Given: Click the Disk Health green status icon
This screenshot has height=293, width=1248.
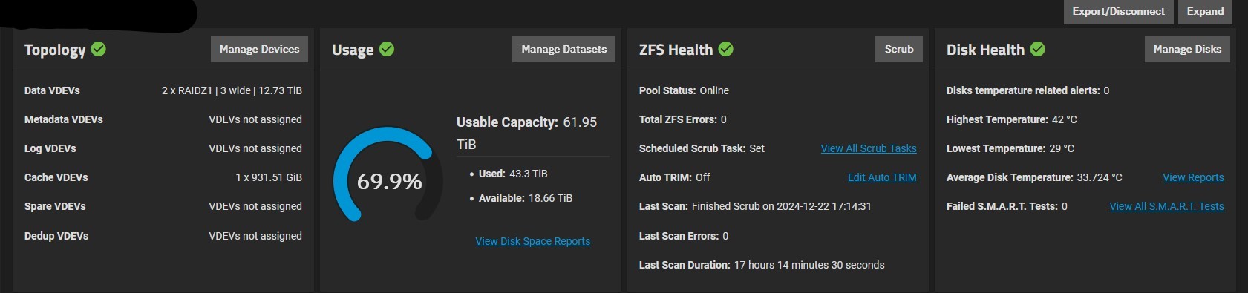Looking at the screenshot, I should click(1038, 49).
